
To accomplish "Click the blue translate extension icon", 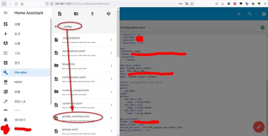I will 247,4.
